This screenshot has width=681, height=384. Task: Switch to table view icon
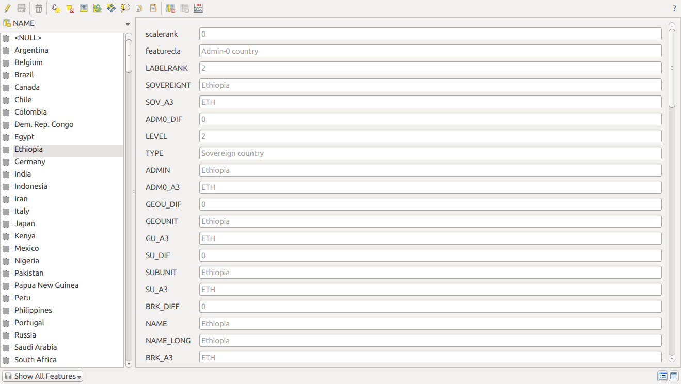(x=674, y=376)
